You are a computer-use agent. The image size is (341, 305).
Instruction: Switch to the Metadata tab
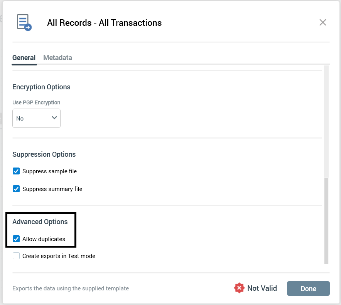click(x=57, y=58)
